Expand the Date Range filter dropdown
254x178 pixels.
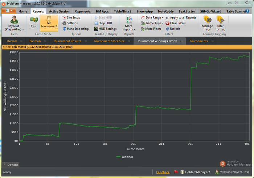pos(152,17)
